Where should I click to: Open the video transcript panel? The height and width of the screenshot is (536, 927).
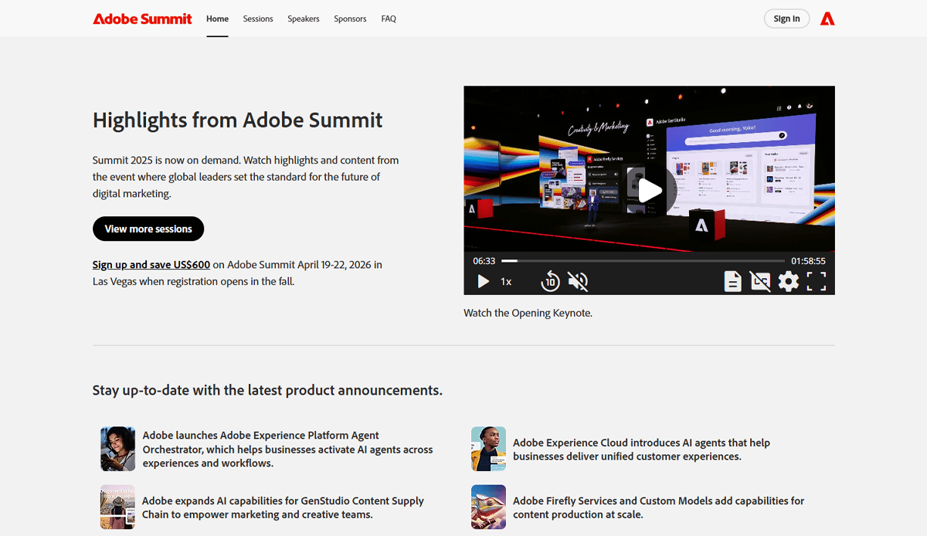tap(732, 281)
